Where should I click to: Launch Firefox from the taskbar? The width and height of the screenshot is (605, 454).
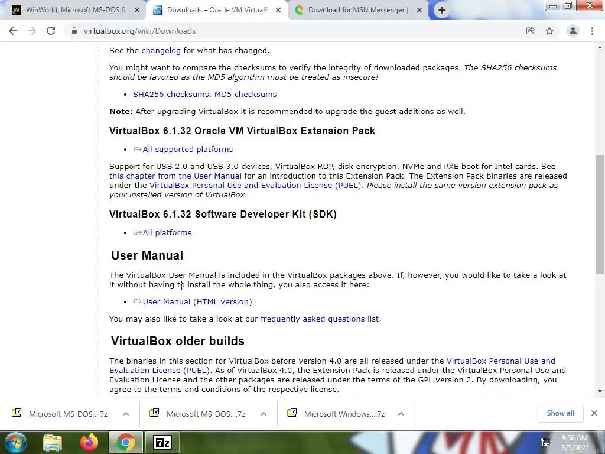[89, 442]
